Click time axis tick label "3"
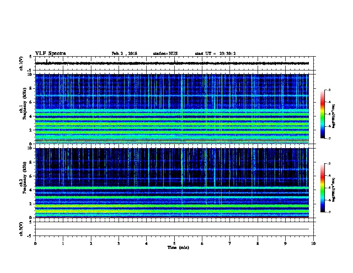This screenshot has height=273, width=353. coord(119,244)
